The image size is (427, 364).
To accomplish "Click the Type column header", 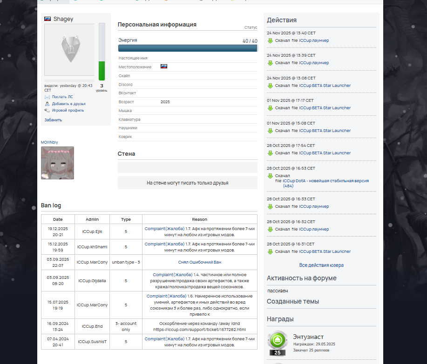I will [x=126, y=219].
